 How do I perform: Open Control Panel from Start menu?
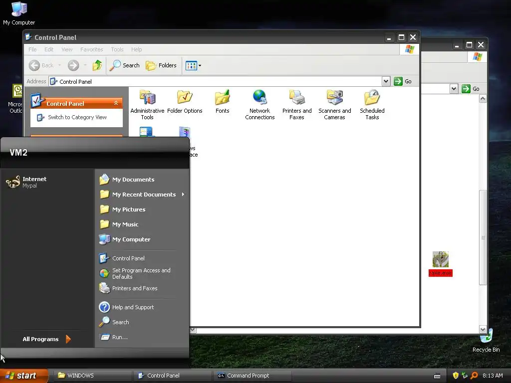142,258
